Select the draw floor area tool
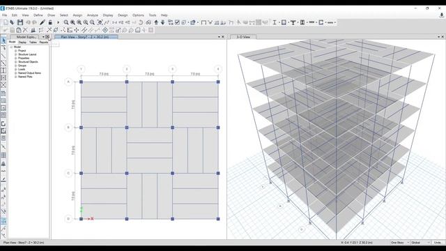 pyautogui.click(x=3, y=93)
